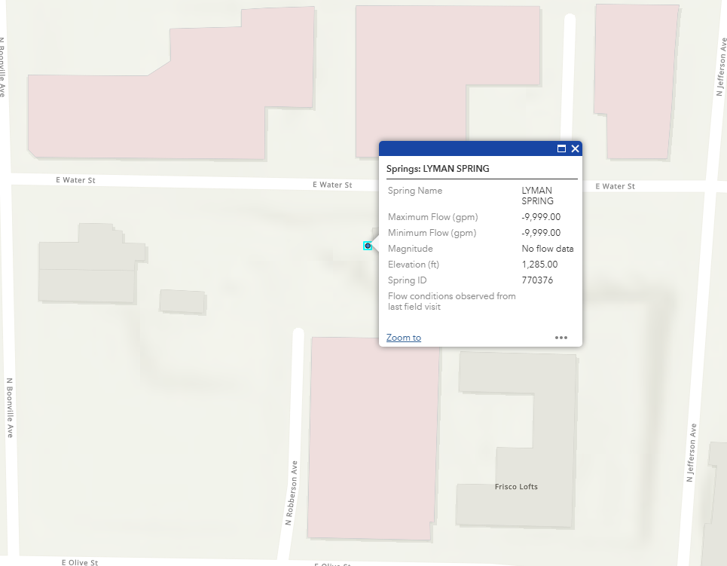Click the Frisco Lofts building label
The width and height of the screenshot is (727, 566).
[x=516, y=487]
